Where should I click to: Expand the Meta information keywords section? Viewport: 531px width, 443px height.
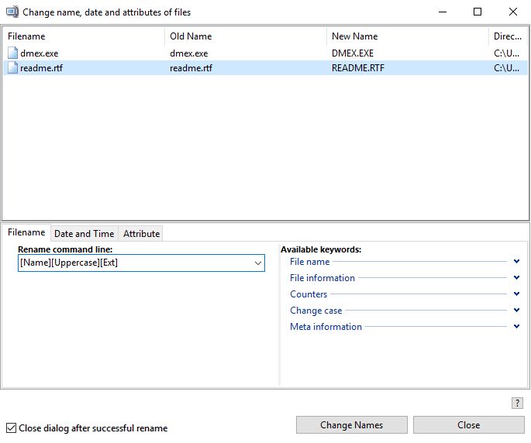click(x=516, y=327)
